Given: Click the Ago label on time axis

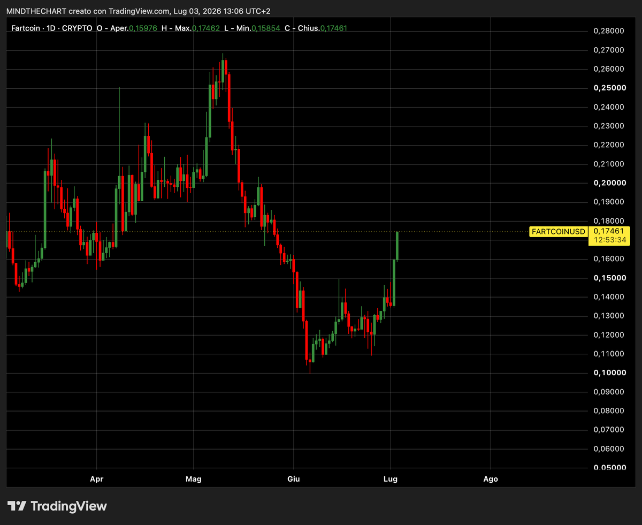Looking at the screenshot, I should tap(491, 479).
